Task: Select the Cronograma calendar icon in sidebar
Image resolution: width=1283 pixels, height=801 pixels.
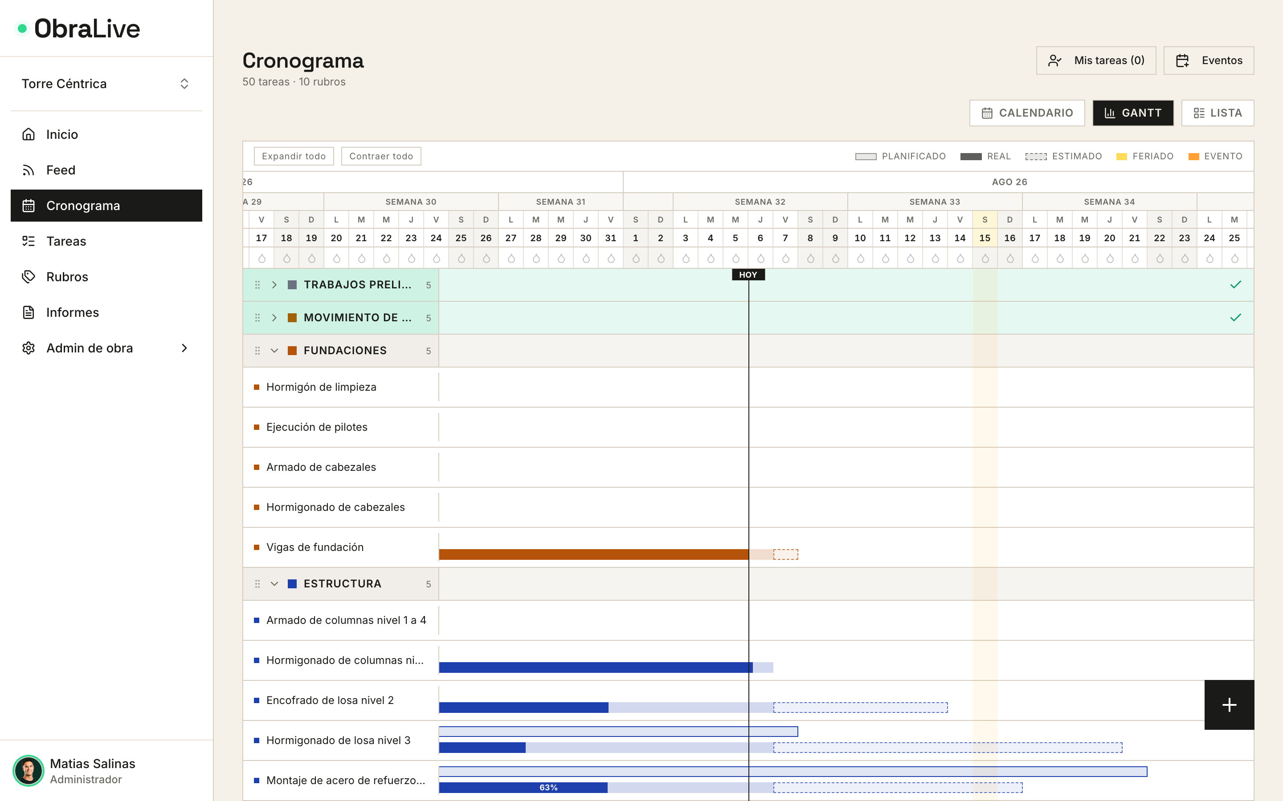Action: click(28, 206)
